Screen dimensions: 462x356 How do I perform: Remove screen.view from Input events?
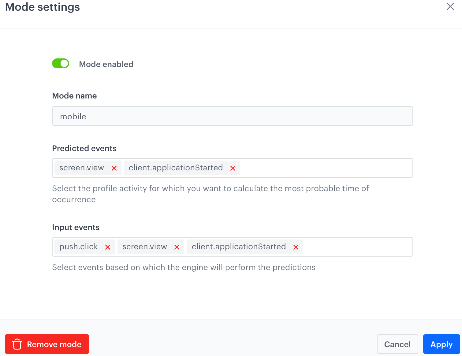coord(177,247)
